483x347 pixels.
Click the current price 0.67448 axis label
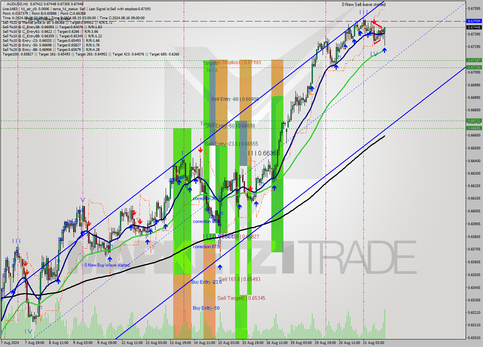click(474, 27)
